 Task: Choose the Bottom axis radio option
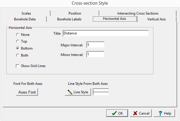(x=18, y=48)
